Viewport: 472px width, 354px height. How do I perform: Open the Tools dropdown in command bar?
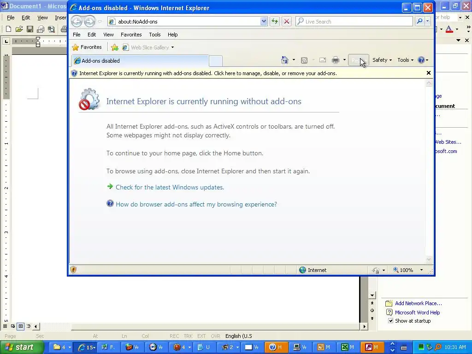(405, 60)
